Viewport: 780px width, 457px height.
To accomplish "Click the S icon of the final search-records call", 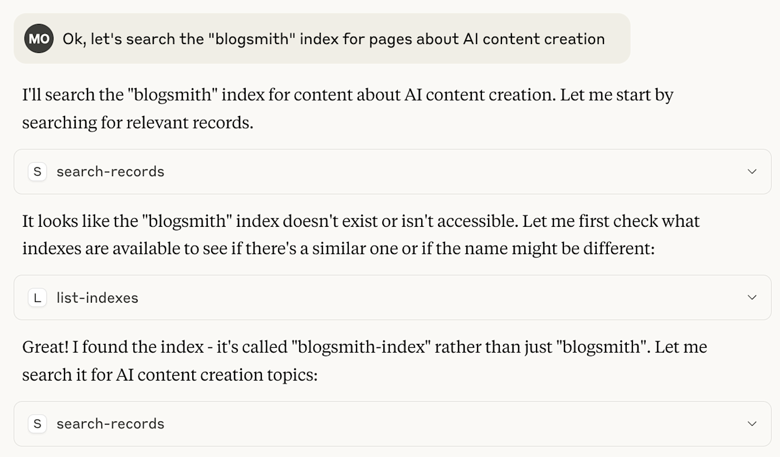I will pyautogui.click(x=37, y=424).
